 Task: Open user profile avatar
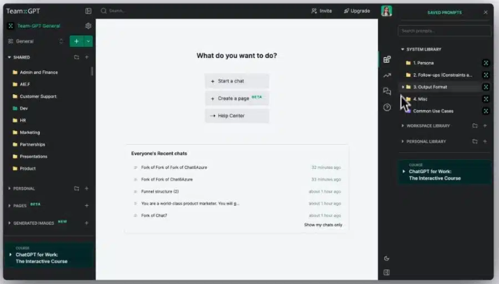pos(386,10)
